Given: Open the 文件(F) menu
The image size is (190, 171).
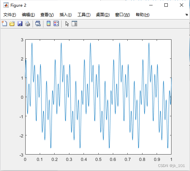Looking at the screenshot, I should 9,15.
